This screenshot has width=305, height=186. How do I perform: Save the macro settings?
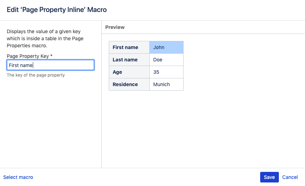269,177
